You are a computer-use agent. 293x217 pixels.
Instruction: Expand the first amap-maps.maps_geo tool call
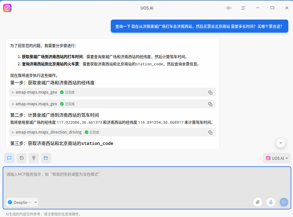tap(13, 92)
